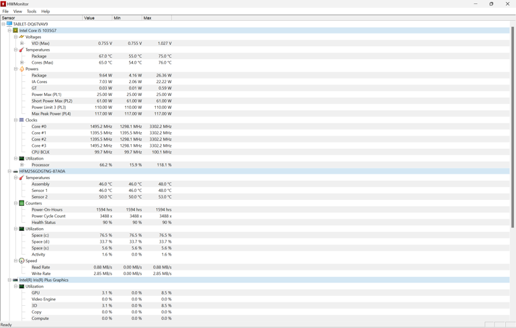Collapse the CPU Temperatures group

pos(15,50)
